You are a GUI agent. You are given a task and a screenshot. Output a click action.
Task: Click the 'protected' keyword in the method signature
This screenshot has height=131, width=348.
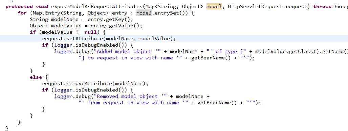19,7
